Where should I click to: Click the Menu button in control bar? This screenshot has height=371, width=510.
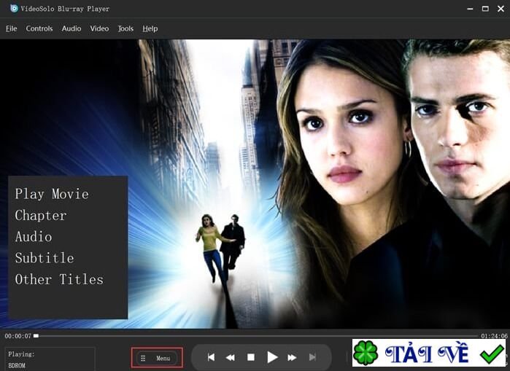tap(157, 358)
